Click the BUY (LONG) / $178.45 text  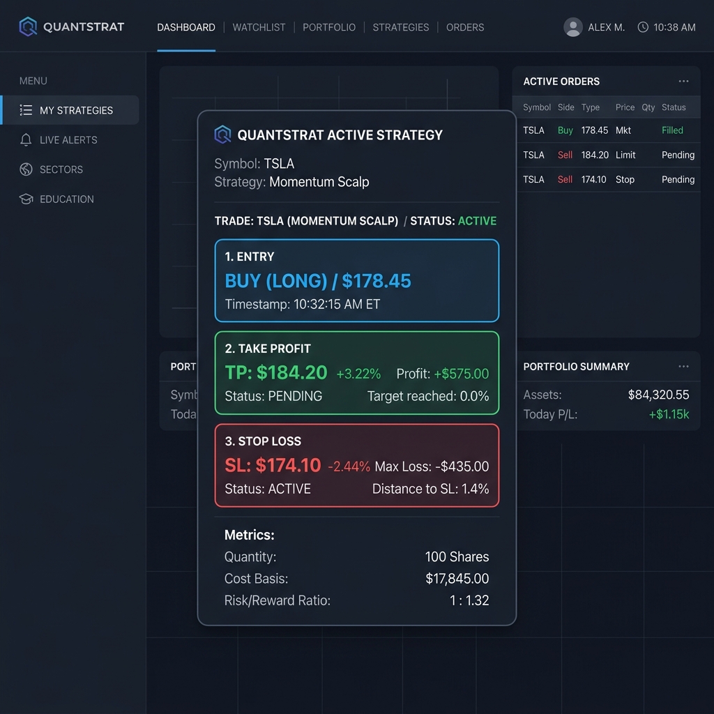pyautogui.click(x=318, y=281)
